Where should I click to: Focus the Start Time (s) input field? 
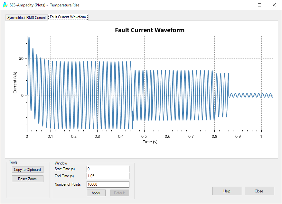pos(108,169)
